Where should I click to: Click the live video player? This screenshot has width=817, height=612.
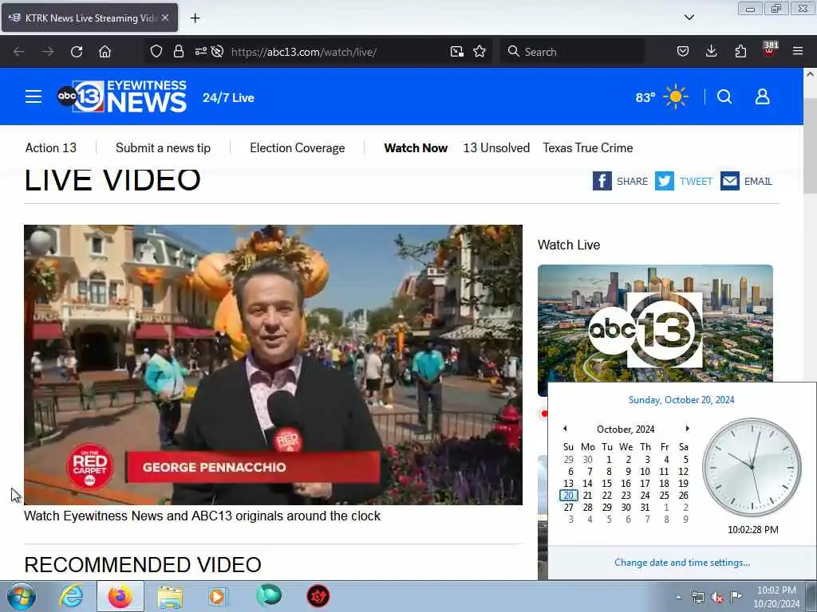(273, 365)
